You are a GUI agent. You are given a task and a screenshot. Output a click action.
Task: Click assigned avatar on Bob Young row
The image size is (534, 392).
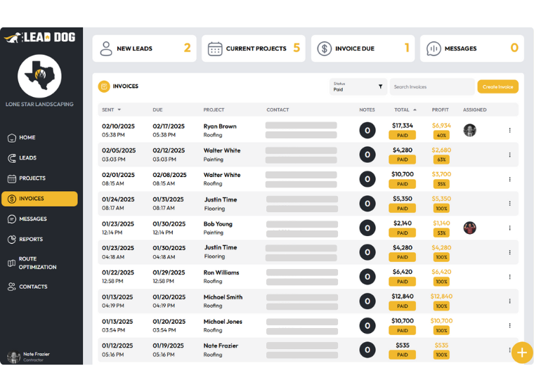469,228
